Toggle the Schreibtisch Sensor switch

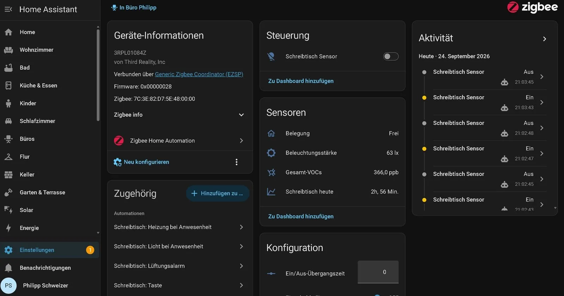tap(391, 56)
